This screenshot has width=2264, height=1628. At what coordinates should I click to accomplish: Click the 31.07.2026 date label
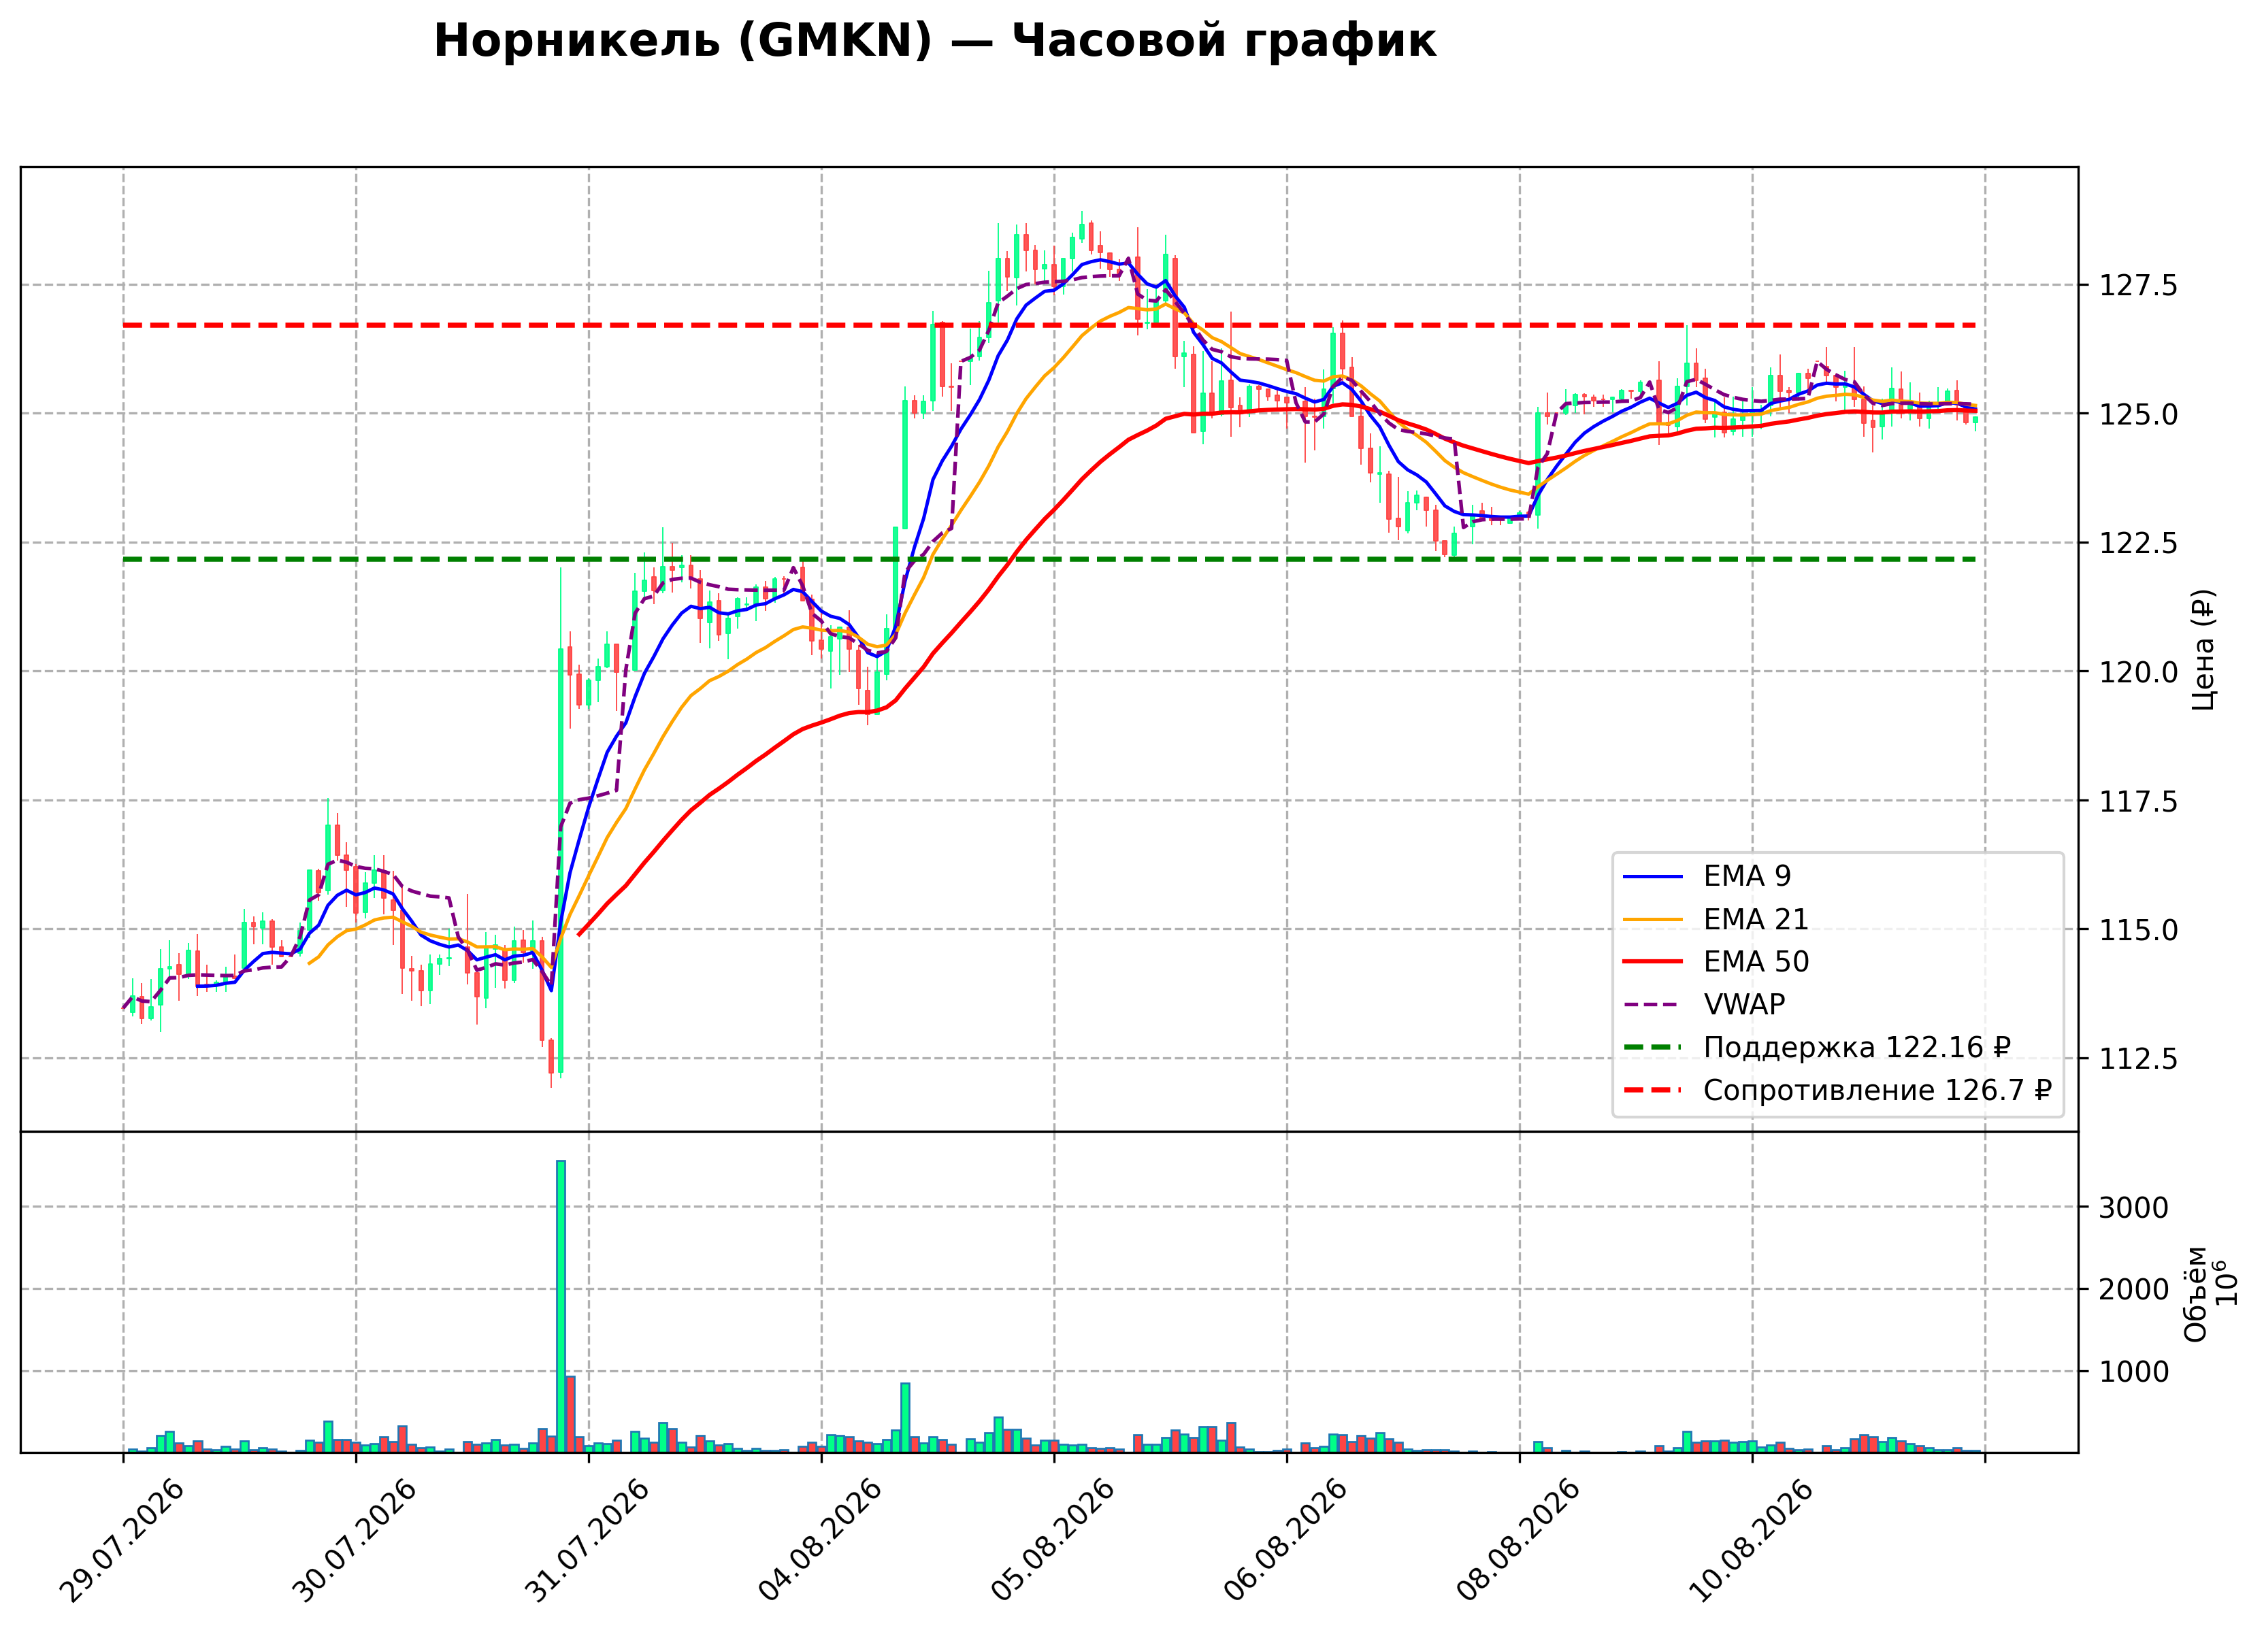pos(587,1541)
